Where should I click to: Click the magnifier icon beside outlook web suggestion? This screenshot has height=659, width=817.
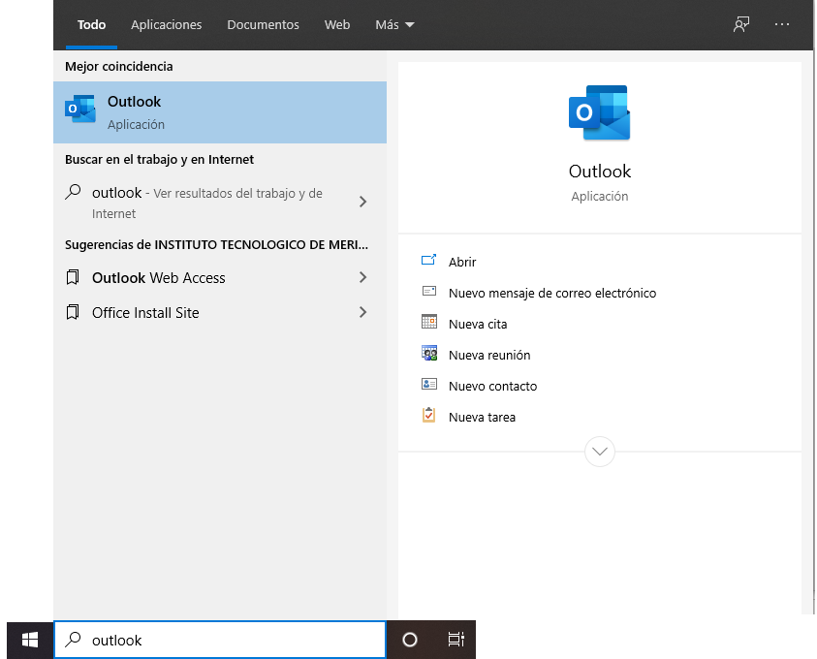[x=73, y=192]
